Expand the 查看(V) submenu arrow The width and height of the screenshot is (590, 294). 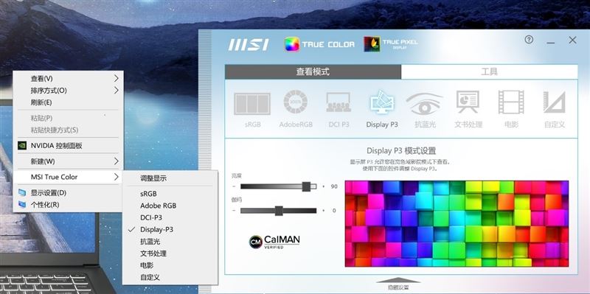[x=117, y=78]
